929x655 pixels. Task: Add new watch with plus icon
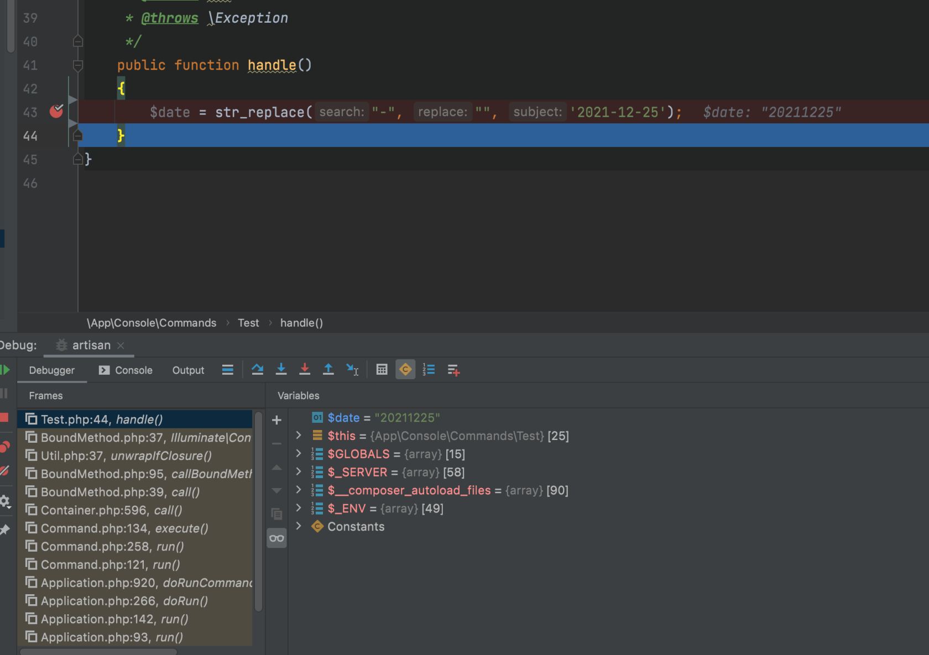pyautogui.click(x=276, y=420)
